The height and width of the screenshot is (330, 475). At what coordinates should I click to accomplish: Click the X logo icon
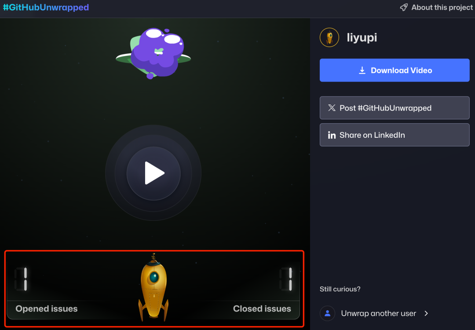(332, 108)
